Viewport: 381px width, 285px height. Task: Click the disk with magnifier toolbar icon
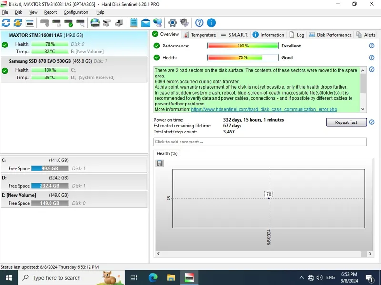click(x=80, y=23)
